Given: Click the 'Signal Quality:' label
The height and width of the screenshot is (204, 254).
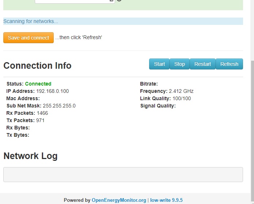Looking at the screenshot, I should point(158,106).
